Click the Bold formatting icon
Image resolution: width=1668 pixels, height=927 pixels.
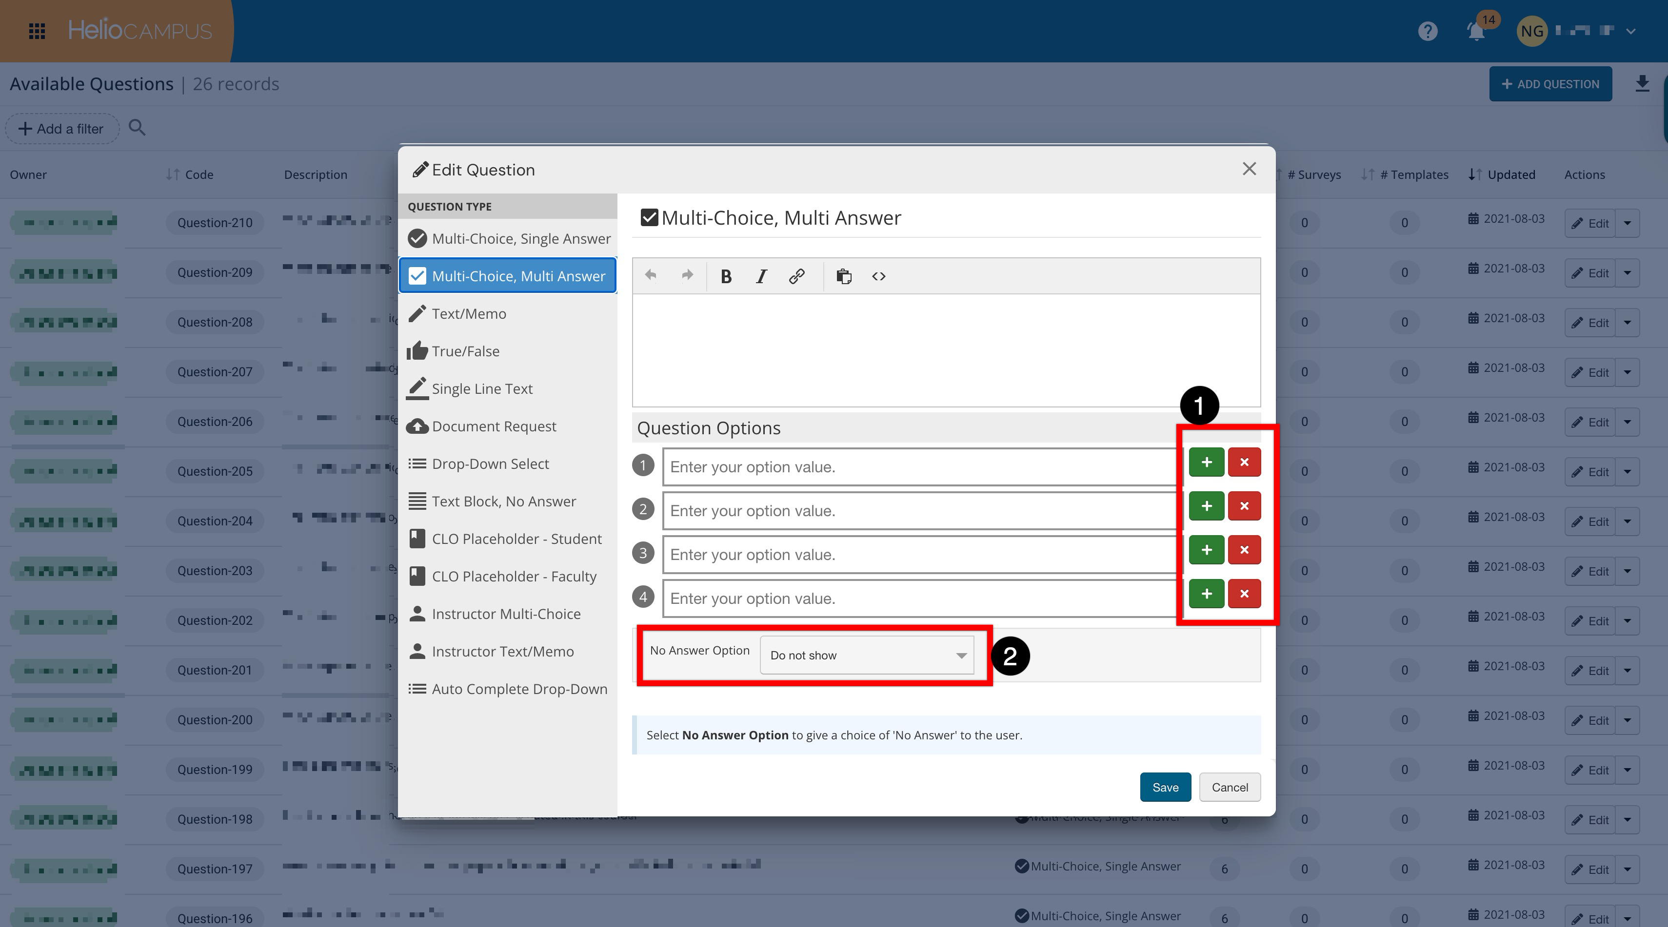726,276
